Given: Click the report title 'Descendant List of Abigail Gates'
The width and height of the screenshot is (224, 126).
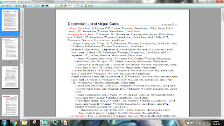Looking at the screenshot, I should (x=93, y=24).
